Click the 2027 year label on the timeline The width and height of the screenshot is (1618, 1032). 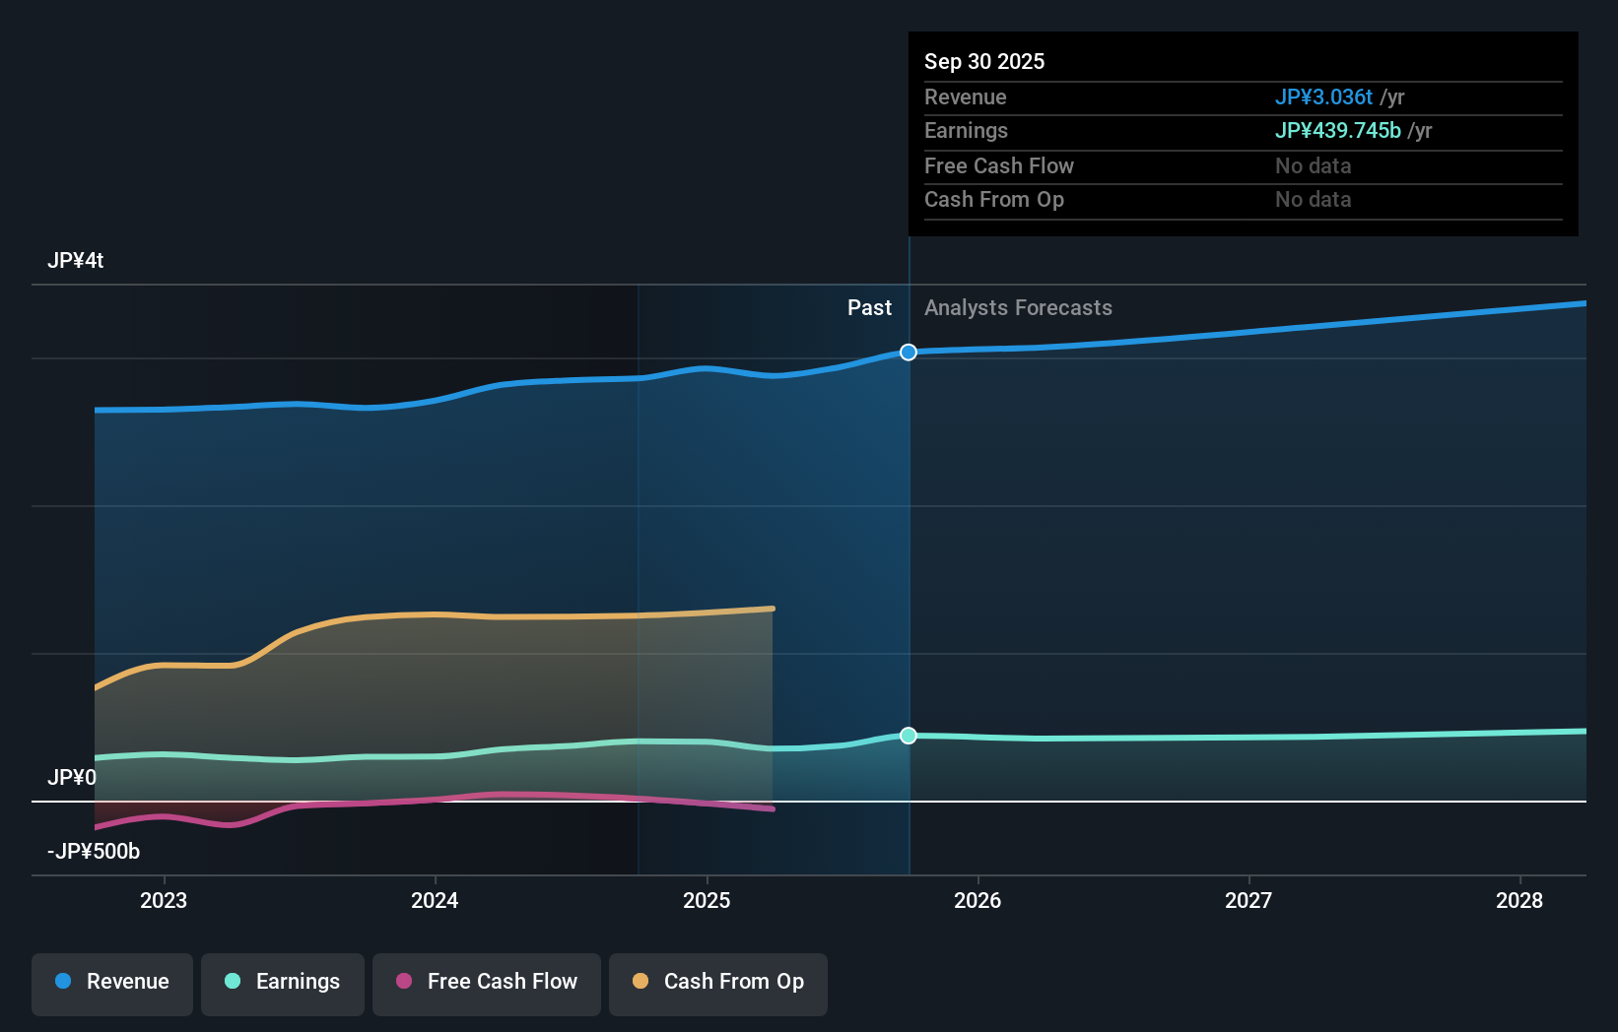(x=1248, y=899)
